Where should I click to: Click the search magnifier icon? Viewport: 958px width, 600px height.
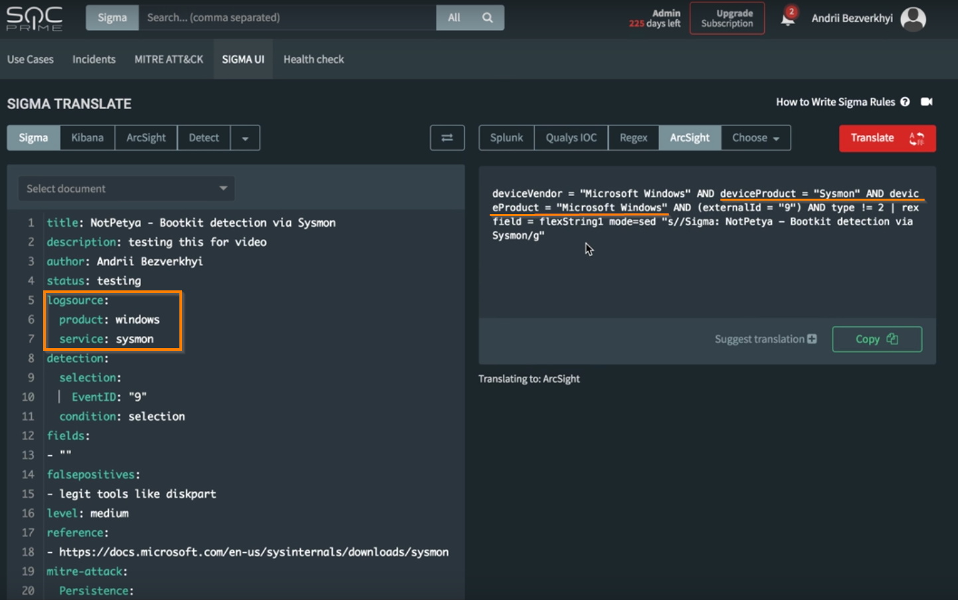(x=488, y=18)
